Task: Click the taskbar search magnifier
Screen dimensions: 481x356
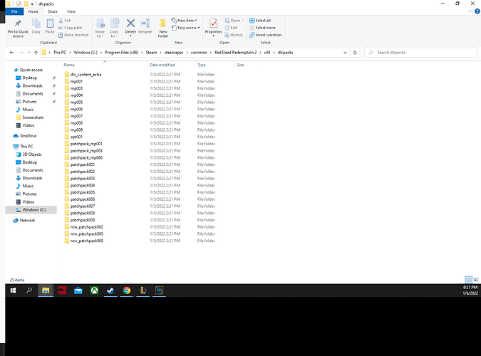Action: point(29,290)
